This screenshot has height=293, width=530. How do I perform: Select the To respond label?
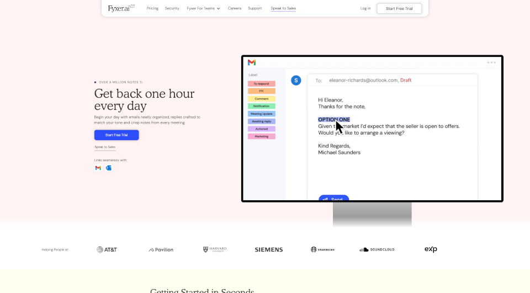(262, 84)
